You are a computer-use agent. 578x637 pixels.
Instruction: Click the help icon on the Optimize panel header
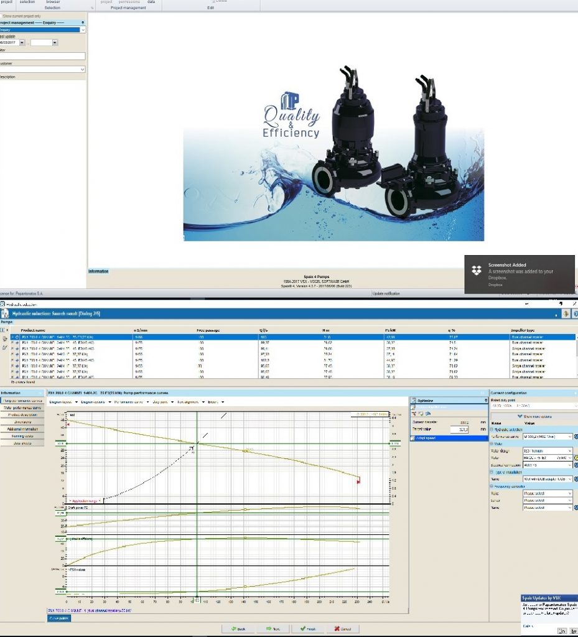click(487, 401)
